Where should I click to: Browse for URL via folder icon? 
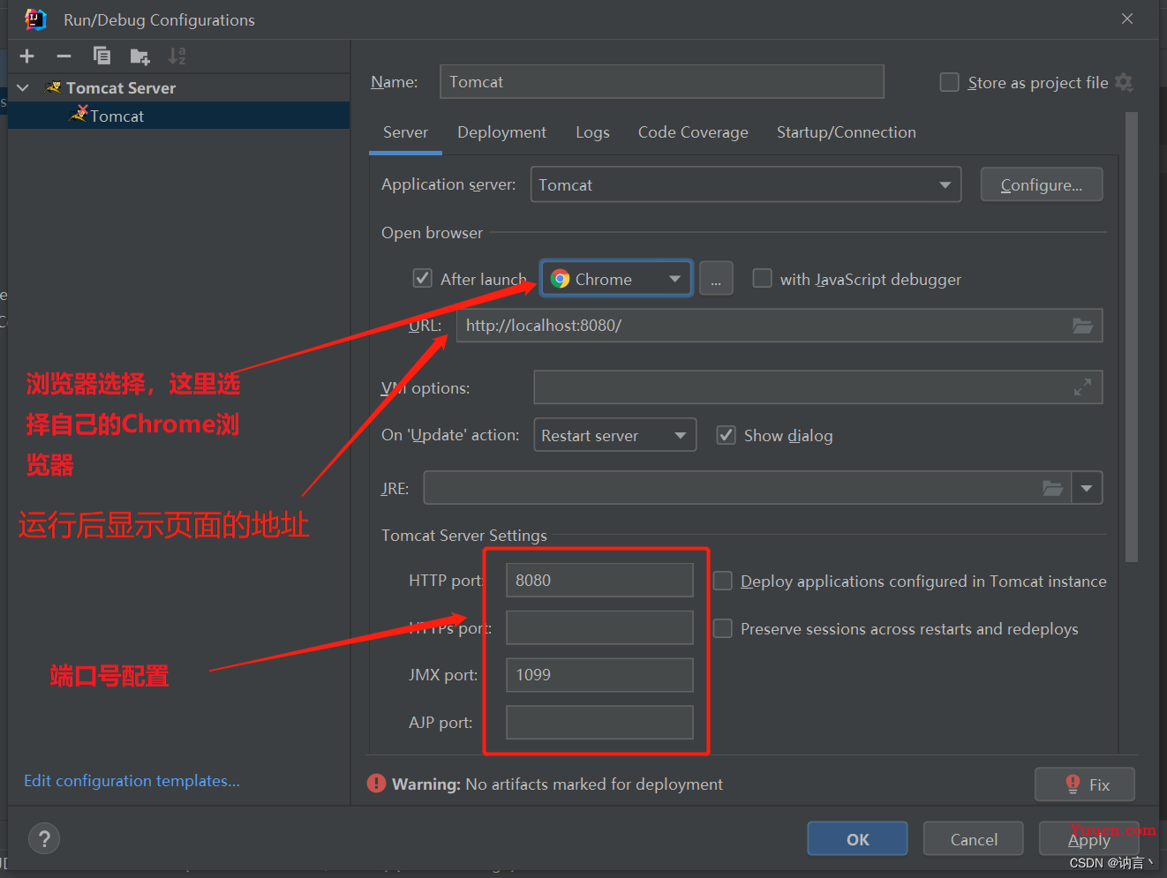pyautogui.click(x=1082, y=326)
